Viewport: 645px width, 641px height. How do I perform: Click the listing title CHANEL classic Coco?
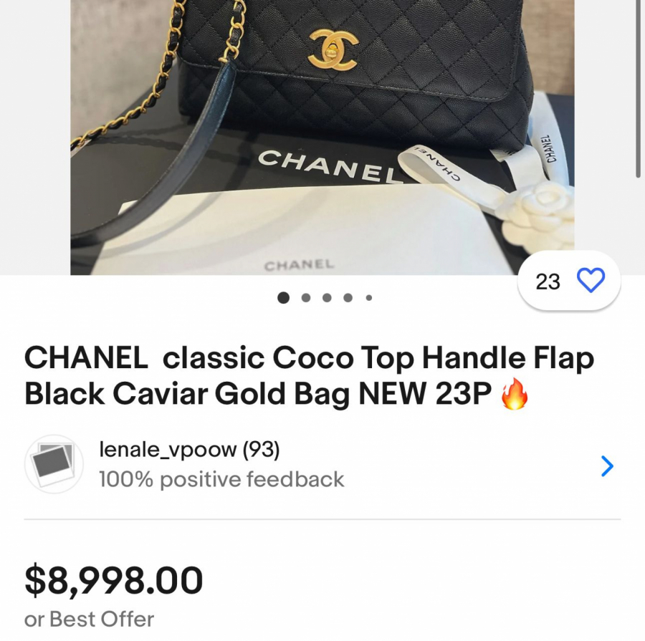point(310,375)
